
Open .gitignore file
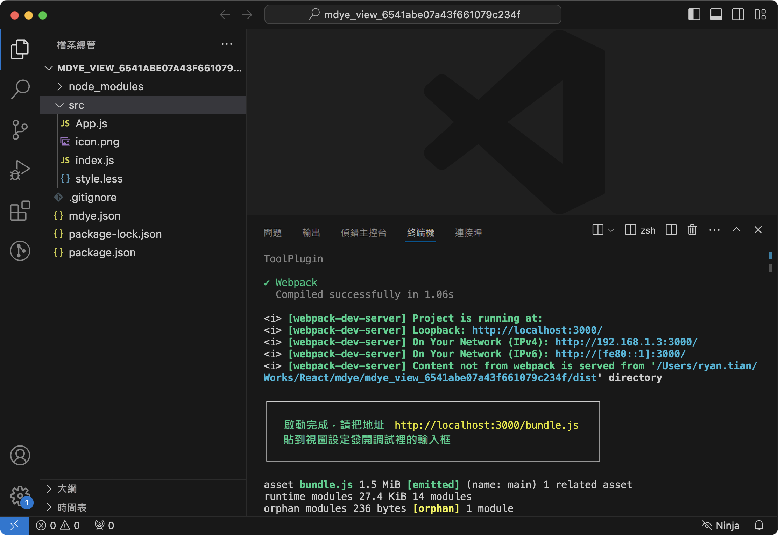coord(143,198)
